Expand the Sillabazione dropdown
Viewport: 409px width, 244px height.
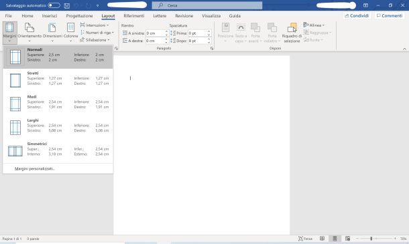pos(95,40)
